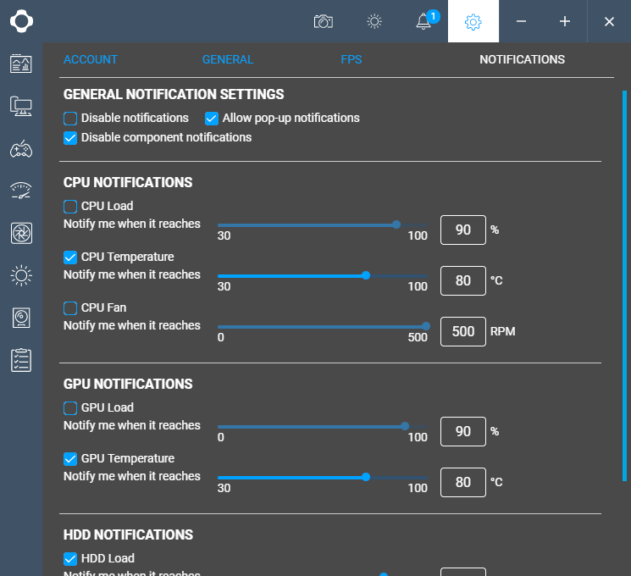The image size is (631, 576).
Task: Open the computer devices icon in sidebar
Action: click(x=21, y=106)
